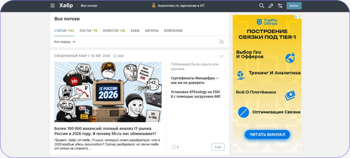
Task: Click the article preview text Привет, Хабр!
Action: (x=107, y=144)
